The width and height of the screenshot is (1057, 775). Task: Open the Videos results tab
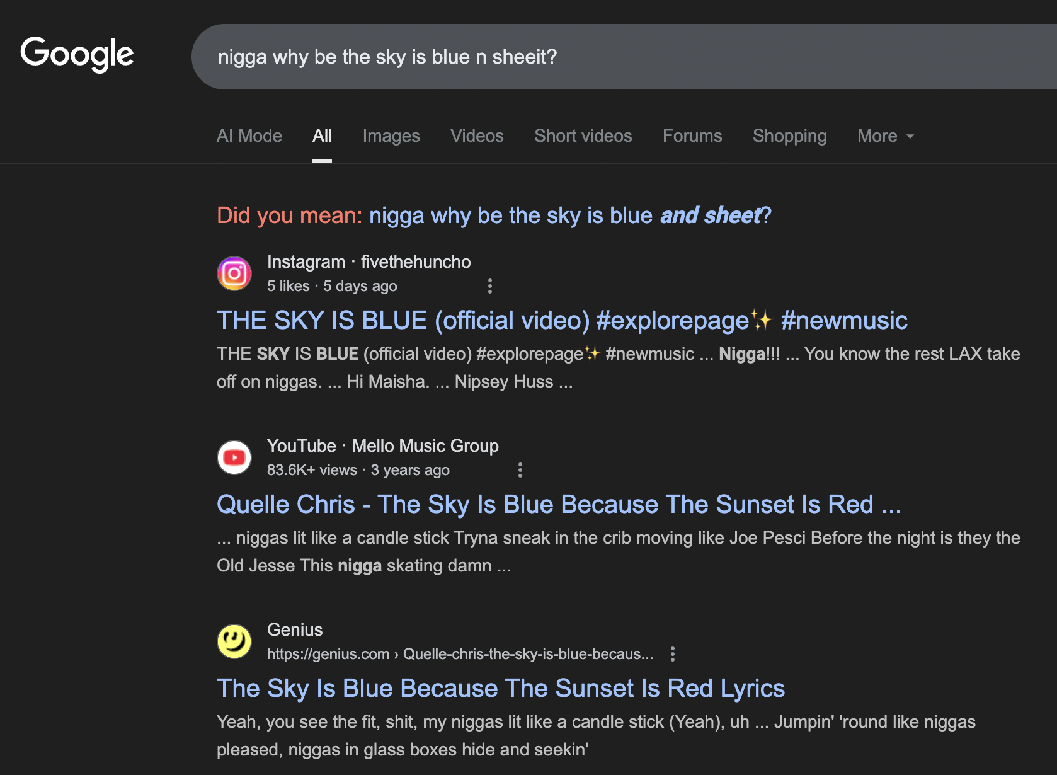477,136
